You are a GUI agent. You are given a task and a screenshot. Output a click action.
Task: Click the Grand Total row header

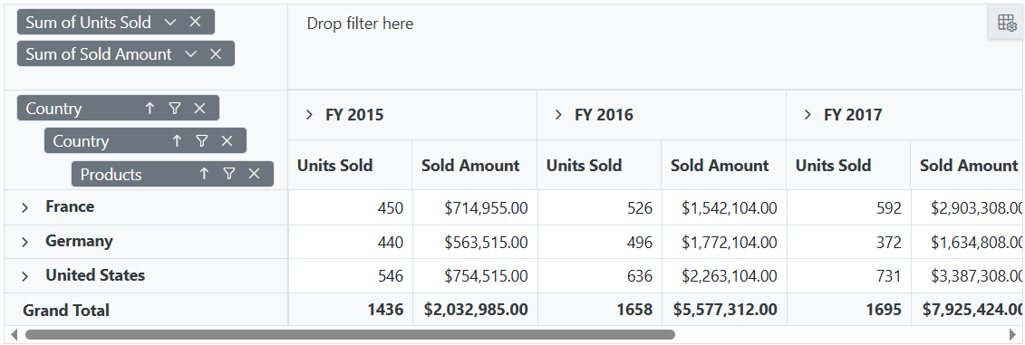[146, 310]
